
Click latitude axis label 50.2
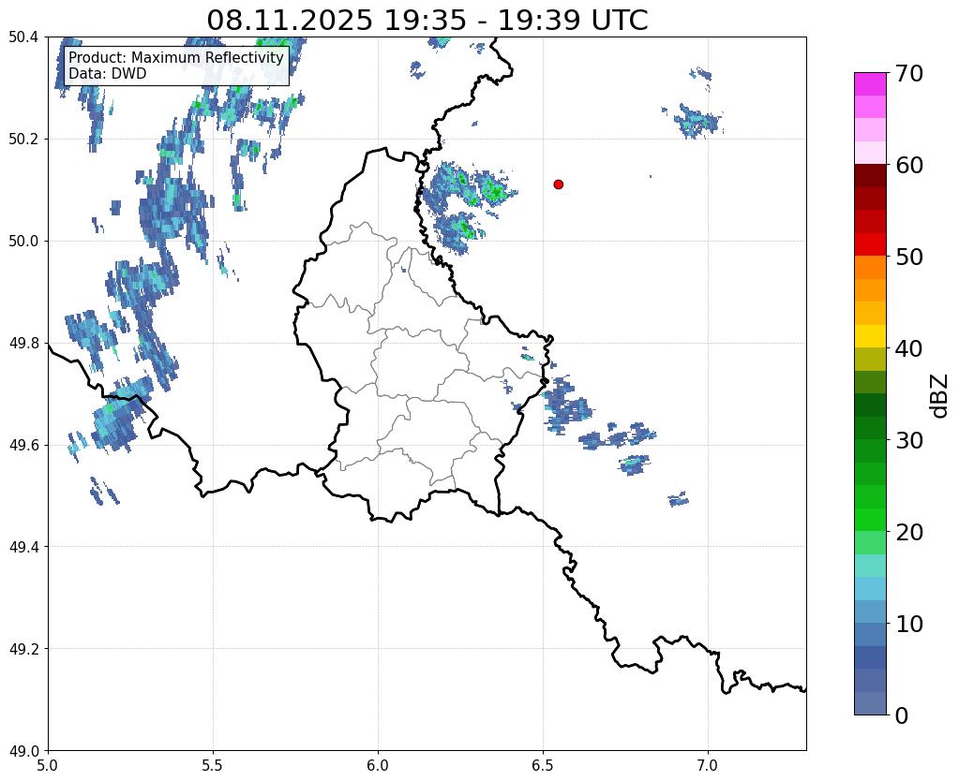coord(23,140)
